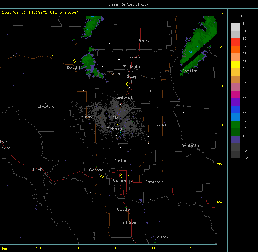This screenshot has height=252, width=258.
Task: Click the RockyMH label
Action: (x=73, y=68)
